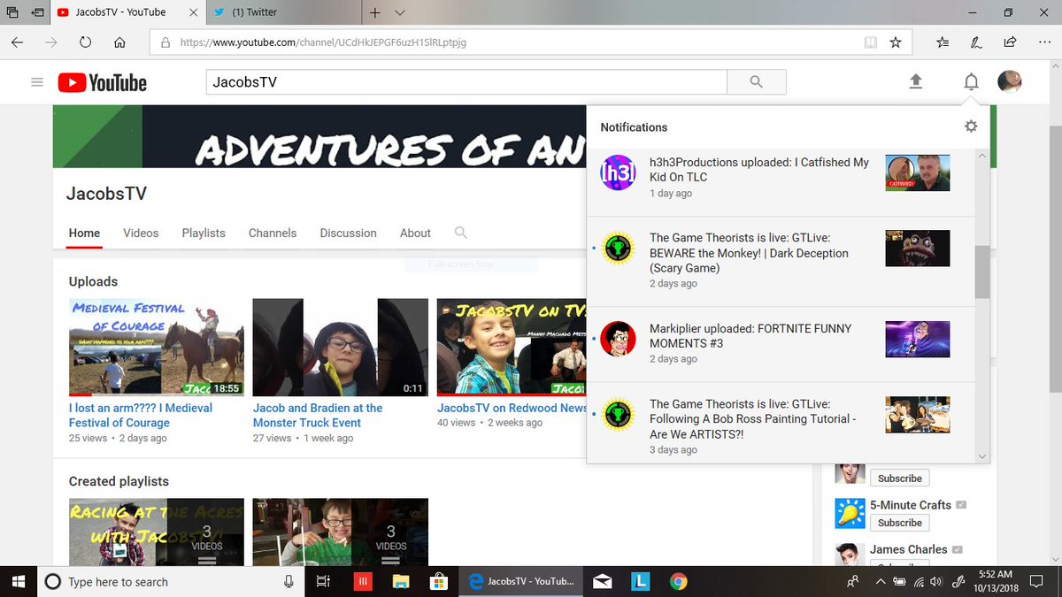Open the upload video icon
The width and height of the screenshot is (1062, 597).
916,81
